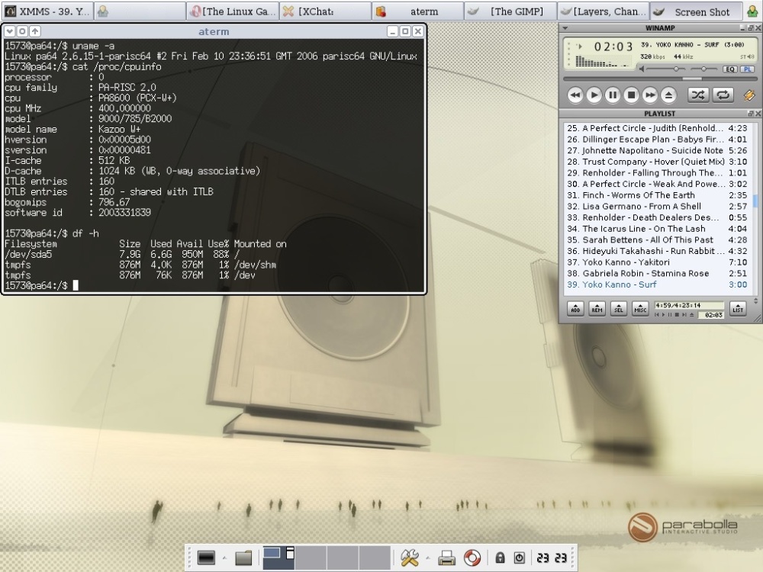The image size is (763, 572).
Task: Select track 39 Yoko Kanno - Surf
Action: 657,285
